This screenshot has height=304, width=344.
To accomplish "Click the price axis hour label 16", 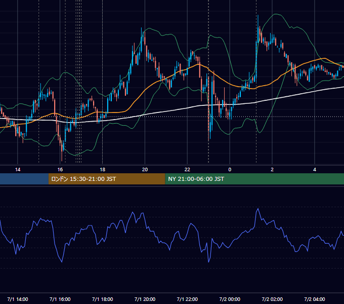I will point(60,170).
